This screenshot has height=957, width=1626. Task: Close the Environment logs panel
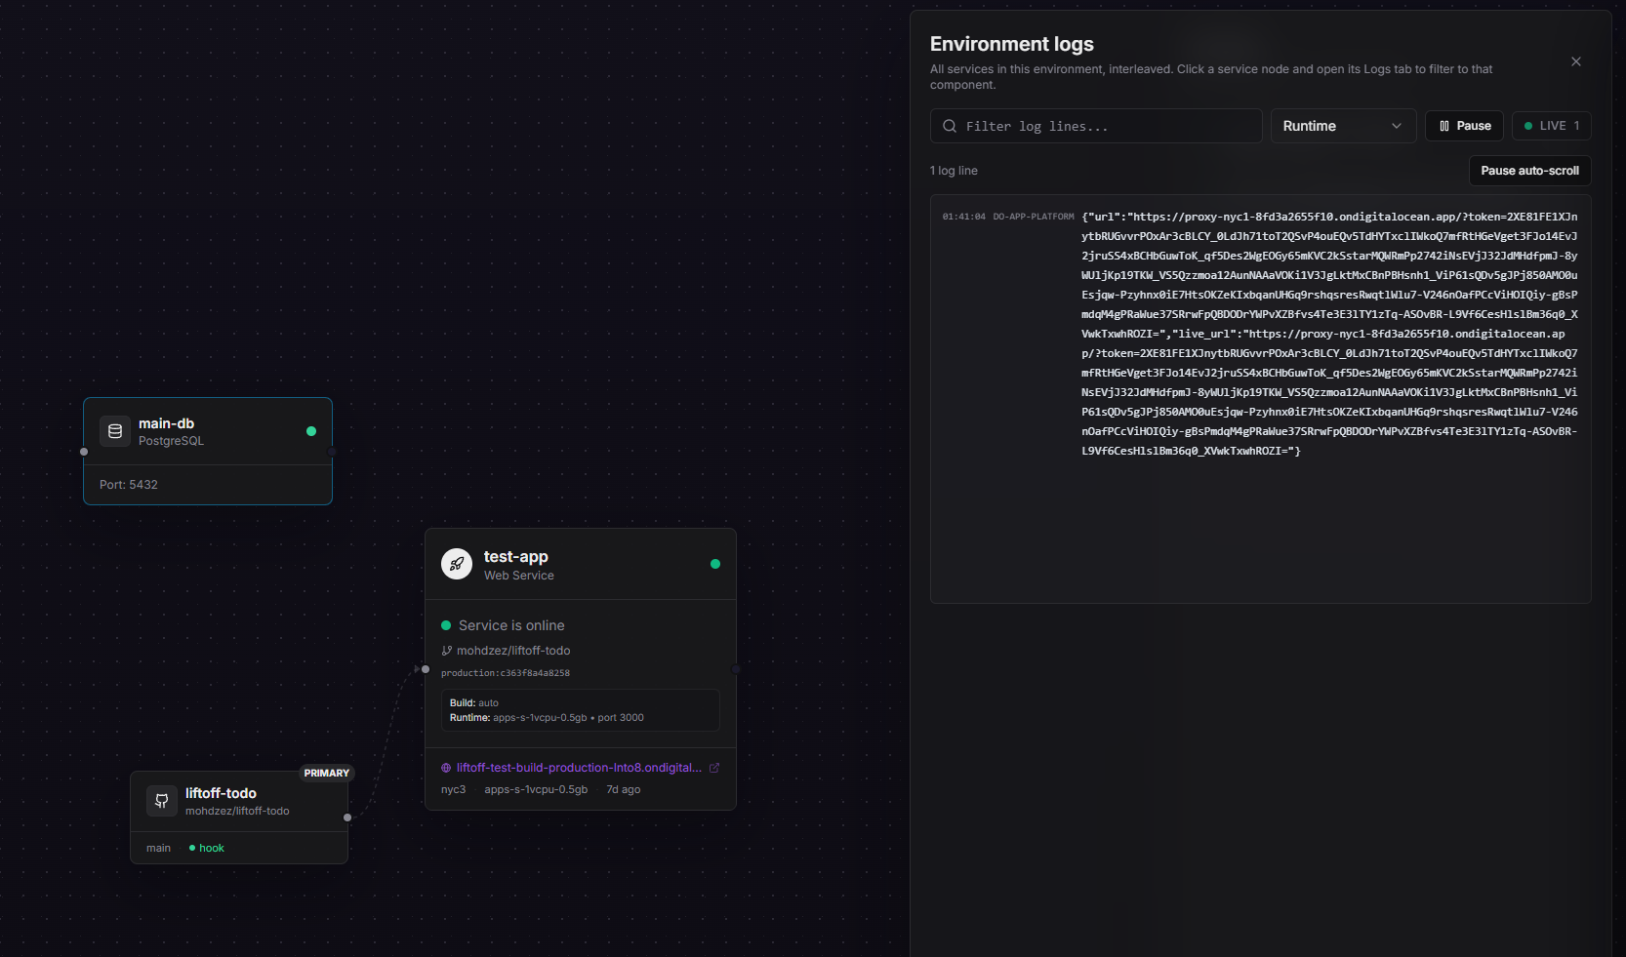coord(1576,61)
